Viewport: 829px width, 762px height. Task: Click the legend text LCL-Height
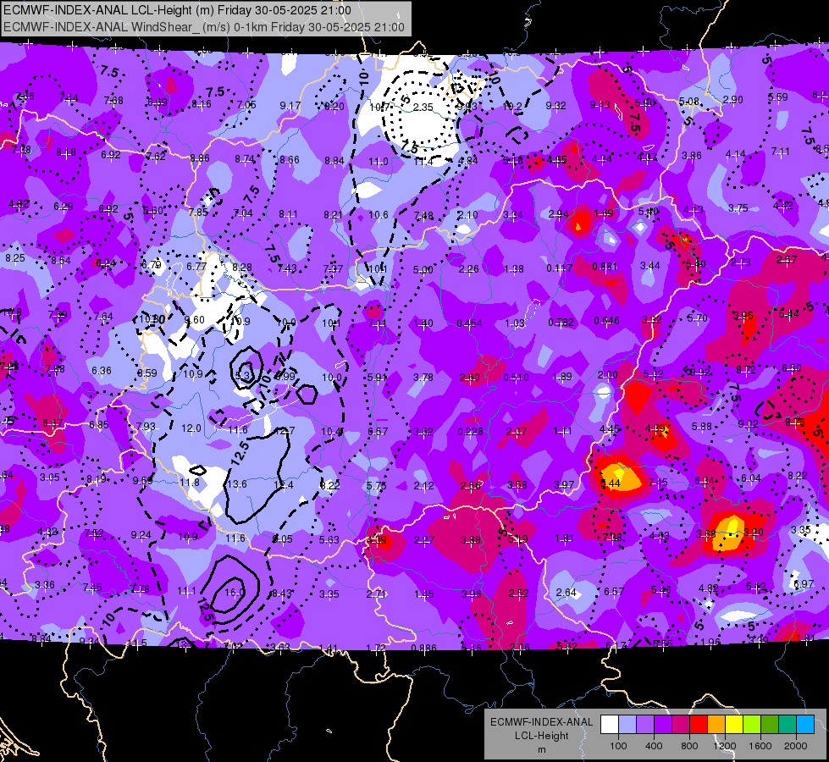coord(541,736)
